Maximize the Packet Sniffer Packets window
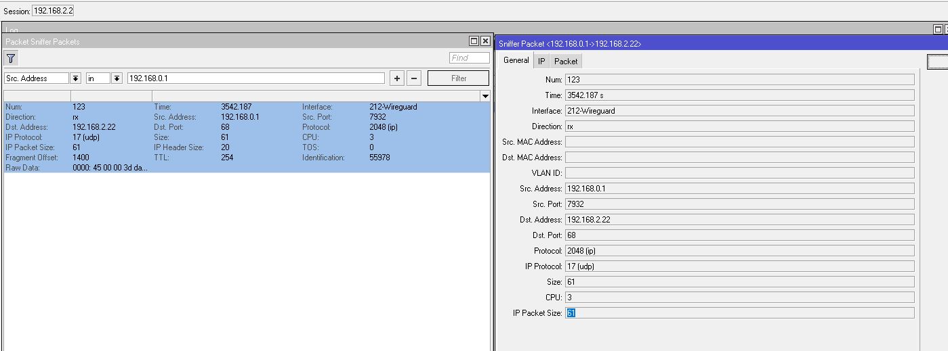The image size is (948, 351). coord(474,41)
